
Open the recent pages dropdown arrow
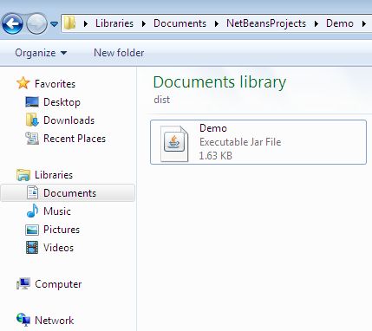coord(54,24)
